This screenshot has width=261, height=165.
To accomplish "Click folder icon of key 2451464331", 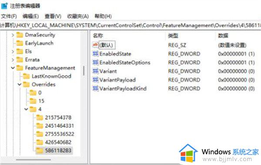I will click(x=40, y=126).
